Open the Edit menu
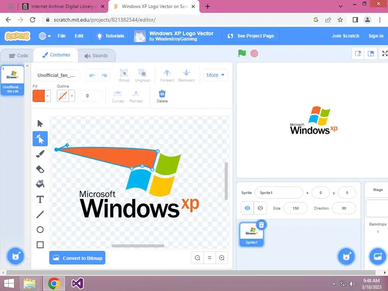 [x=79, y=36]
